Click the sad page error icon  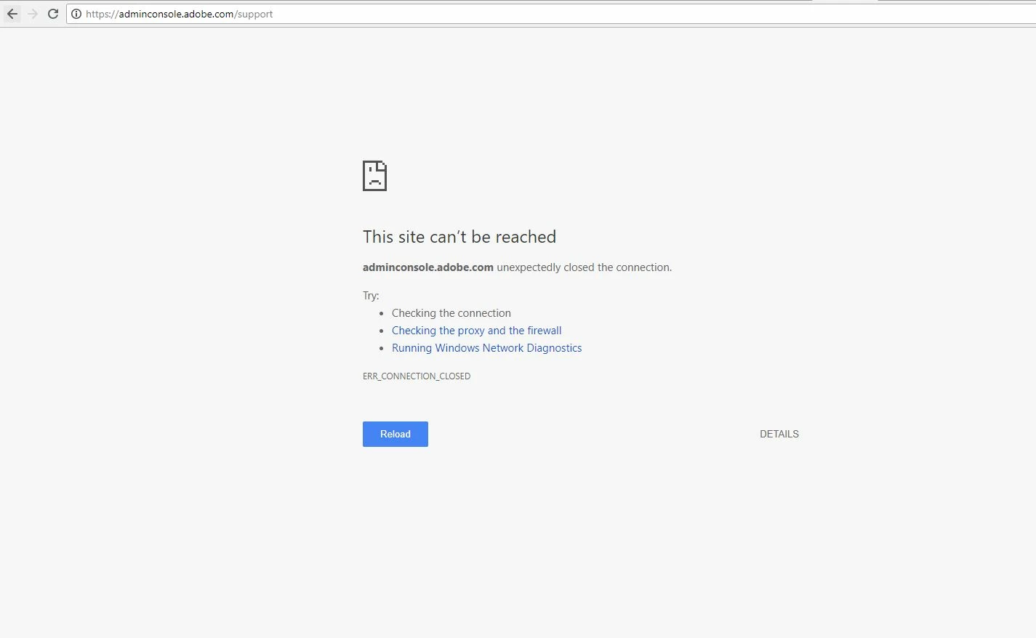pyautogui.click(x=374, y=176)
